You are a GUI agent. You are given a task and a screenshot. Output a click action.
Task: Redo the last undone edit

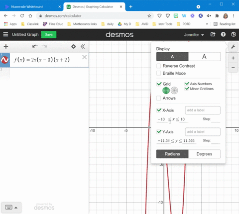[44, 46]
